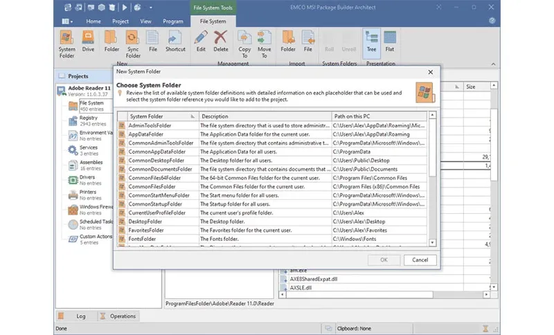Open the Home ribbon tab
The height and width of the screenshot is (335, 554).
click(93, 21)
